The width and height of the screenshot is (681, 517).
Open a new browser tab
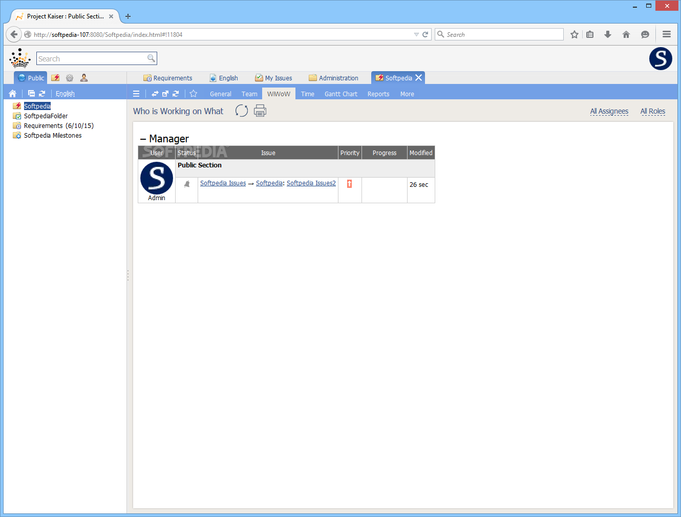pyautogui.click(x=128, y=16)
